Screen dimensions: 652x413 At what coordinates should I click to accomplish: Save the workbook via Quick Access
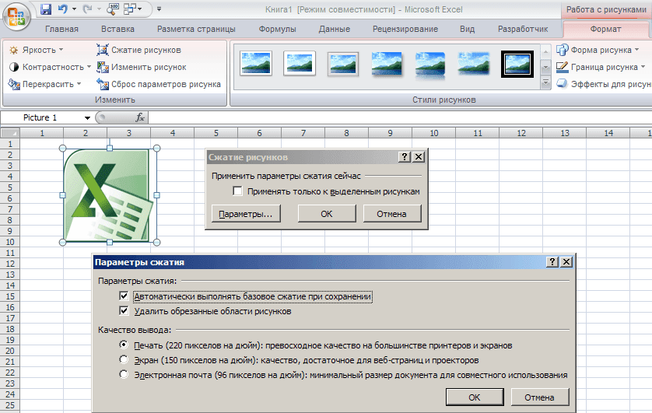[x=46, y=9]
